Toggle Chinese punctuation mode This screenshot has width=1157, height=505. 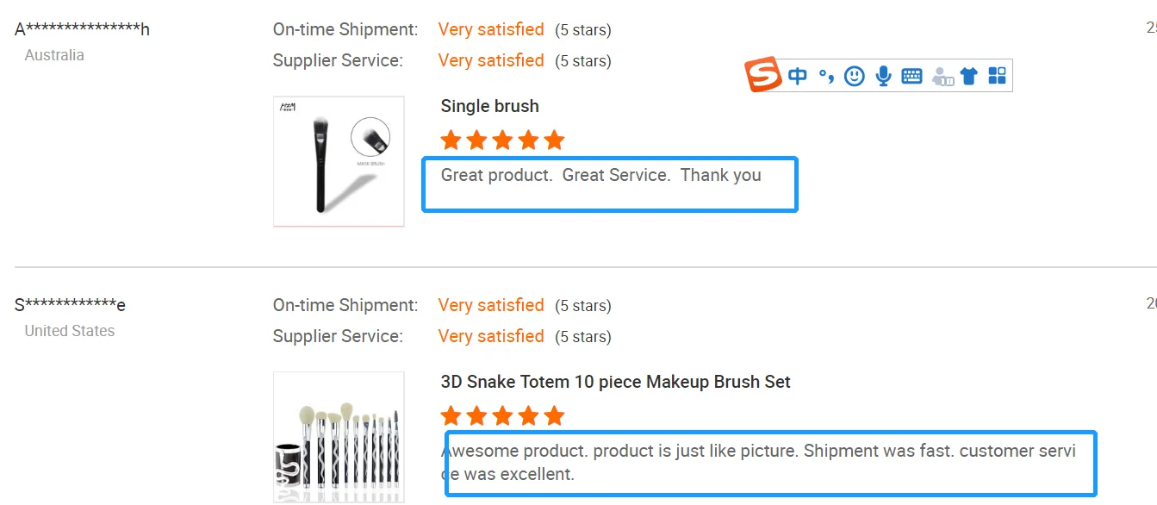(826, 77)
